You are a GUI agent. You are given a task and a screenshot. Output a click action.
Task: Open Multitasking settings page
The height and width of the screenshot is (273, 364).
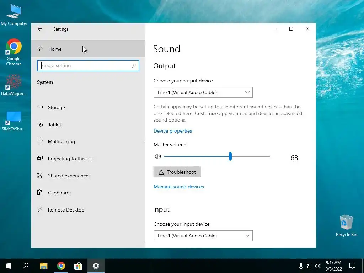pyautogui.click(x=87, y=141)
